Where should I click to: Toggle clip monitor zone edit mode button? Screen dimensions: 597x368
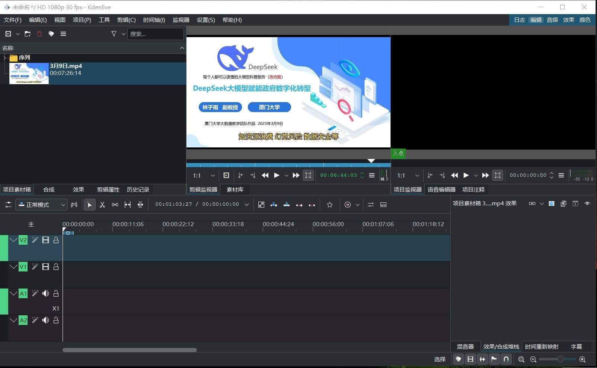[x=308, y=175]
